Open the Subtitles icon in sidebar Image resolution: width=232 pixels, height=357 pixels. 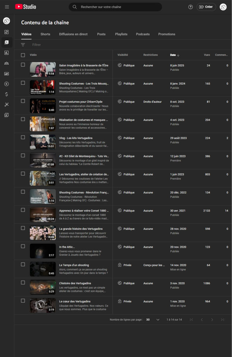[x=6, y=74]
